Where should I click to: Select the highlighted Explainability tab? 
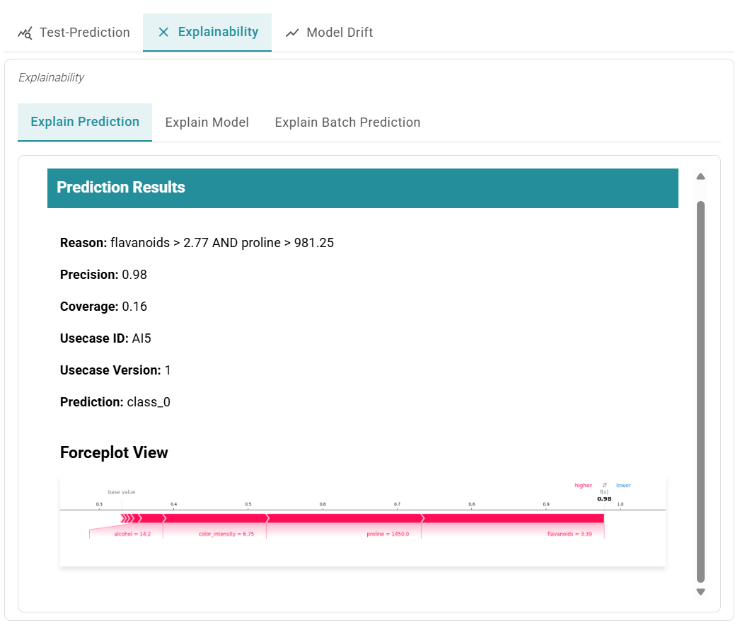tap(207, 32)
